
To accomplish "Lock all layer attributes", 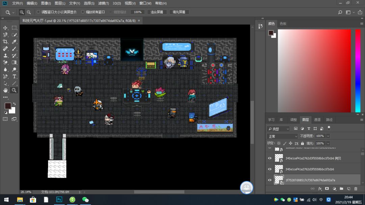I will click(302, 143).
